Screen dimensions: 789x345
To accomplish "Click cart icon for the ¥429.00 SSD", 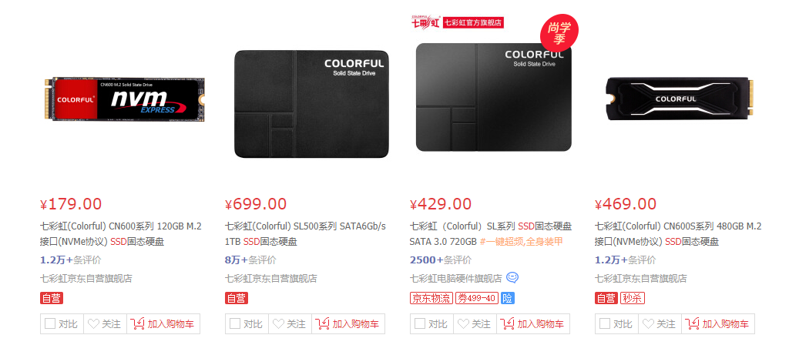I will [x=508, y=324].
